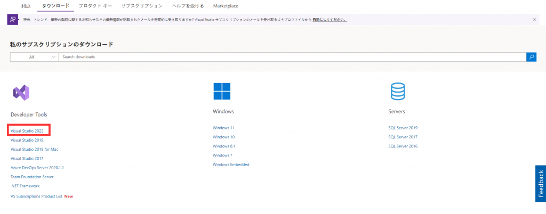Select the プロダクト キー tab
546x214 pixels.
coord(95,6)
